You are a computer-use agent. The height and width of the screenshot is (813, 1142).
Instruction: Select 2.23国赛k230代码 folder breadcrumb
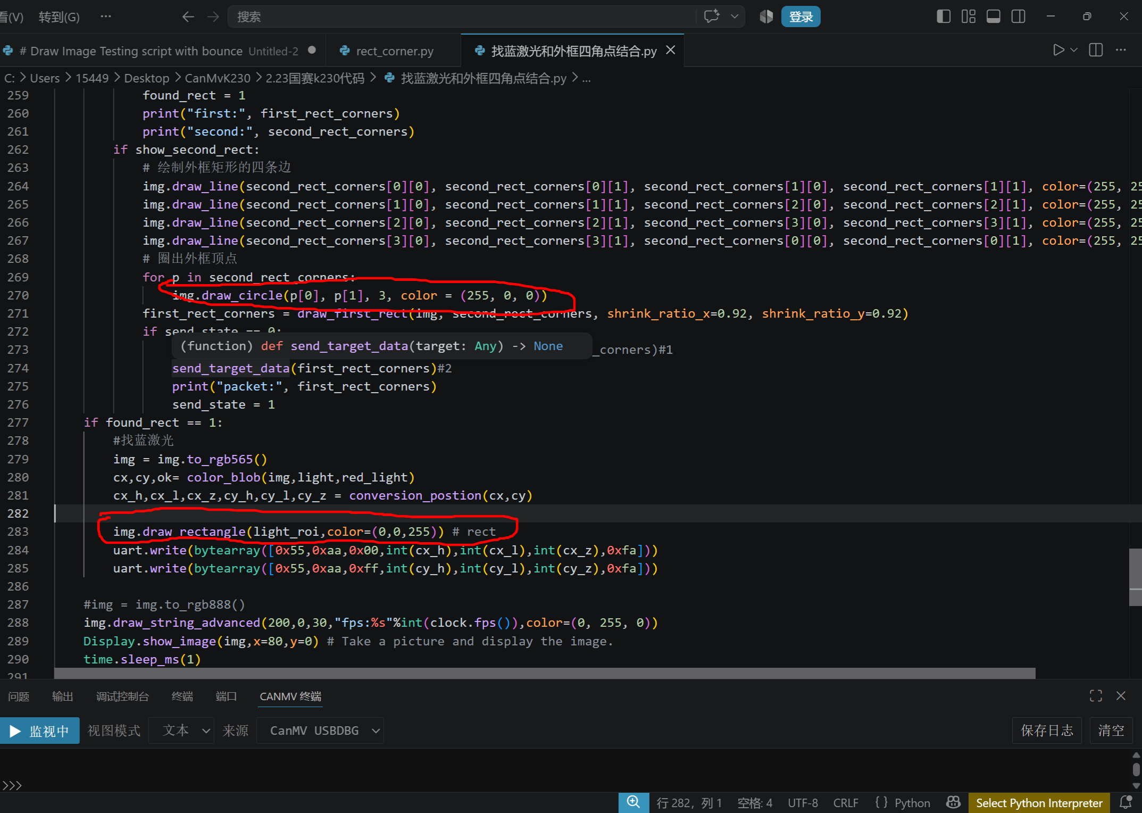(x=315, y=78)
